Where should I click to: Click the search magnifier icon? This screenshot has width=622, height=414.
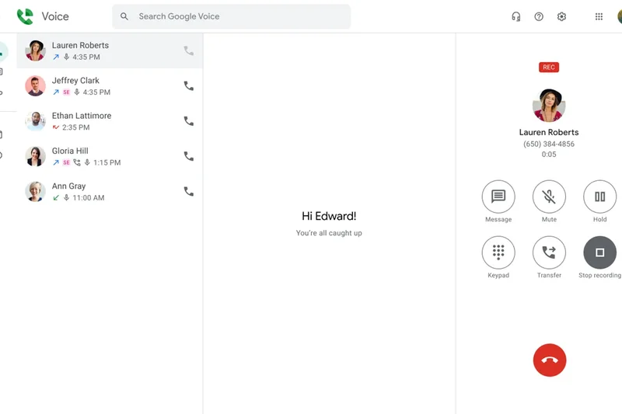(124, 16)
